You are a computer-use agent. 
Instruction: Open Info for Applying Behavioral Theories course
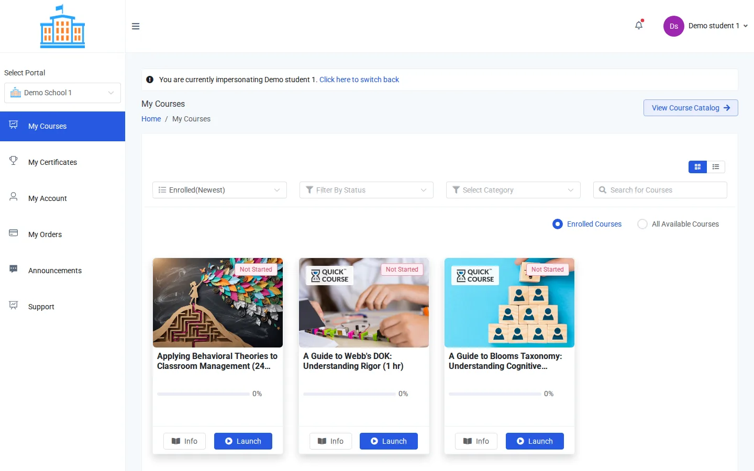pyautogui.click(x=184, y=441)
